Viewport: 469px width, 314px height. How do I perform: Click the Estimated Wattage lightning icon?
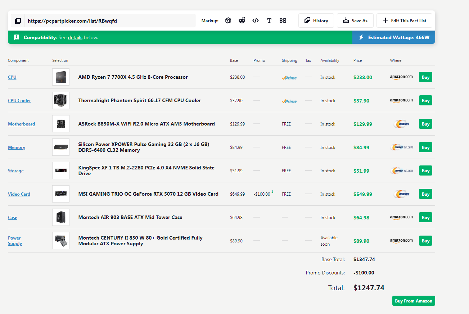tap(361, 37)
